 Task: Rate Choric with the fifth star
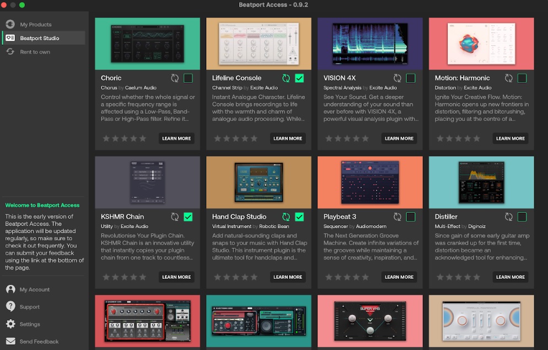pos(143,138)
